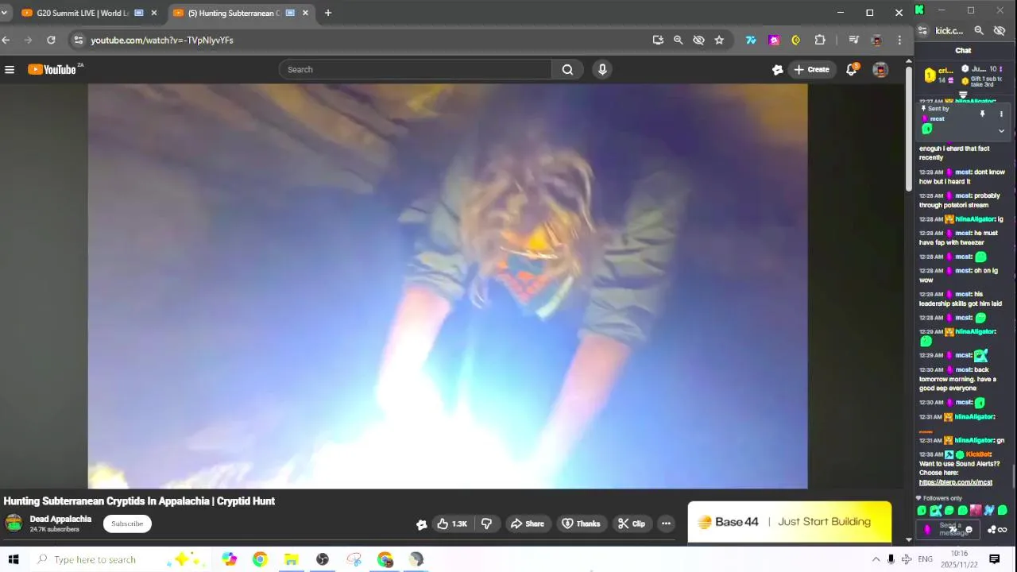This screenshot has height=572, width=1017.
Task: Click the Create button on YouTube
Action: point(811,70)
